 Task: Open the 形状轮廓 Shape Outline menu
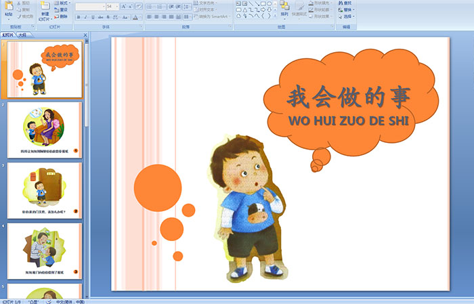[x=321, y=9]
